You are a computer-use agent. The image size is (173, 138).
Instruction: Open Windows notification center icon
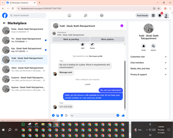(169, 130)
